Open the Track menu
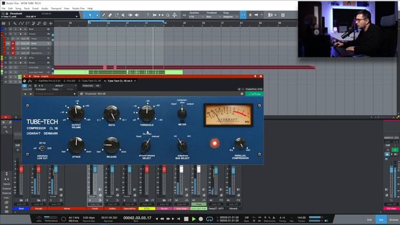Image resolution: width=400 pixels, height=225 pixels. [x=27, y=8]
